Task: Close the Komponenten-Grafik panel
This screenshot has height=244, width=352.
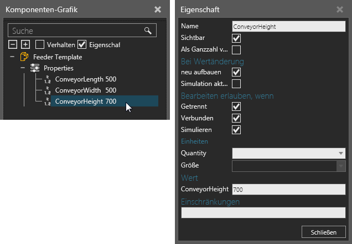Action: tap(158, 9)
